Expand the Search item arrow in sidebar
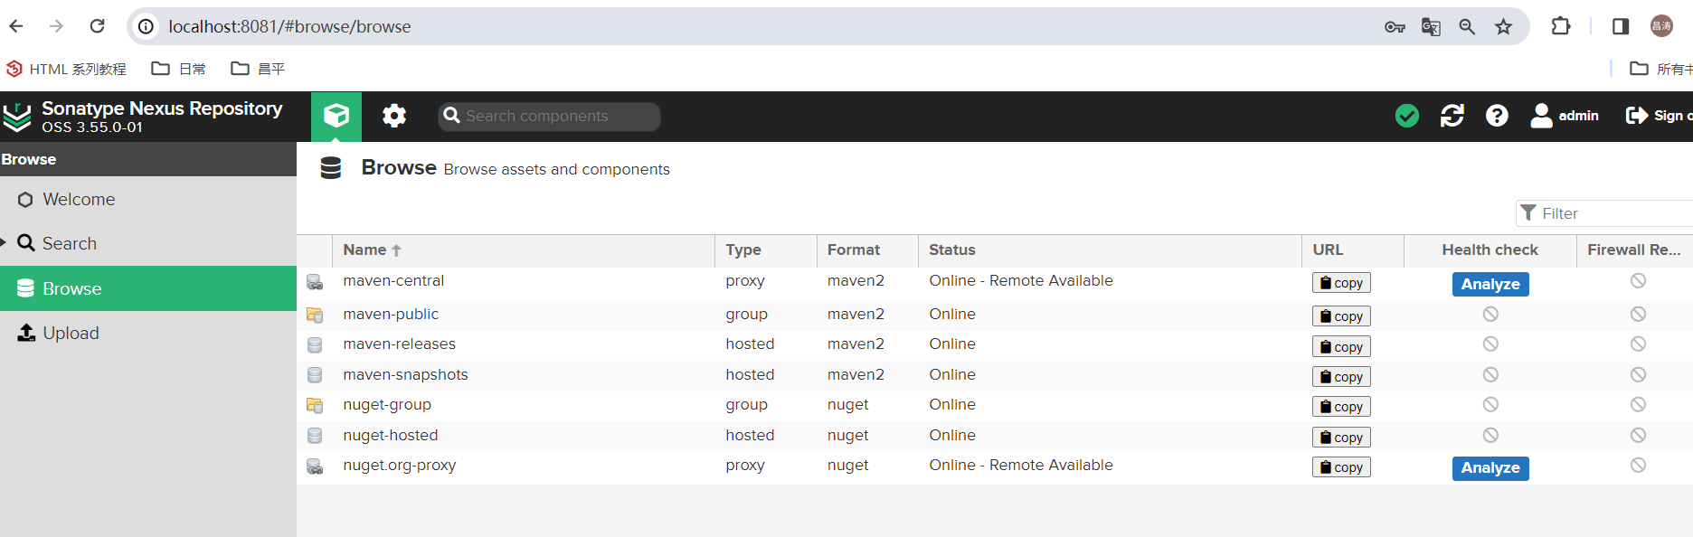The height and width of the screenshot is (537, 1693). coord(4,242)
